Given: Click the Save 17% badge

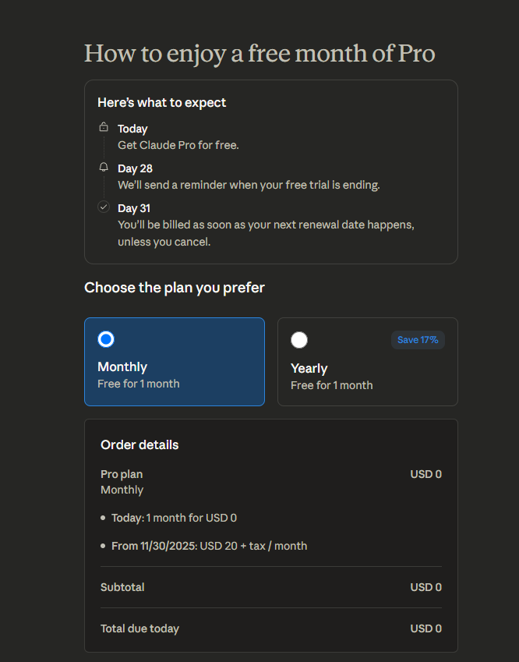Looking at the screenshot, I should [x=418, y=340].
